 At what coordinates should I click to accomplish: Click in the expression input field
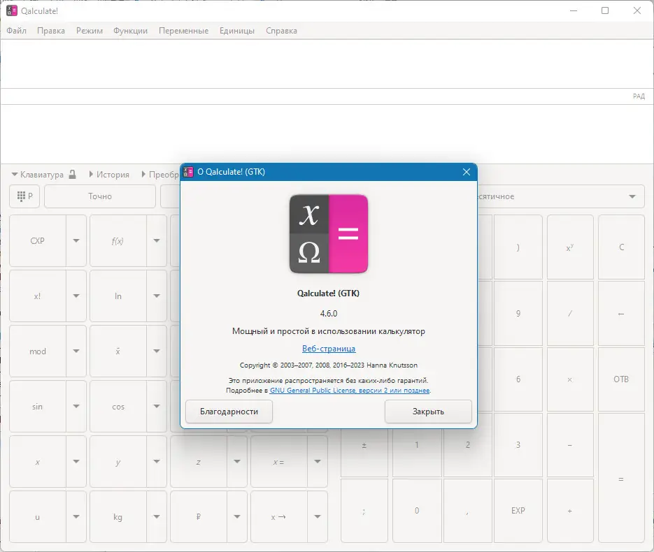327,64
